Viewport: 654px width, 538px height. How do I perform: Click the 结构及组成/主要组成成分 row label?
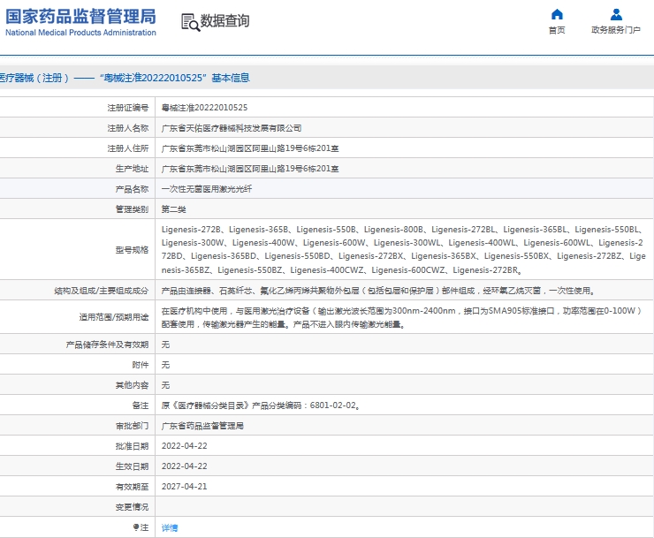(x=102, y=291)
